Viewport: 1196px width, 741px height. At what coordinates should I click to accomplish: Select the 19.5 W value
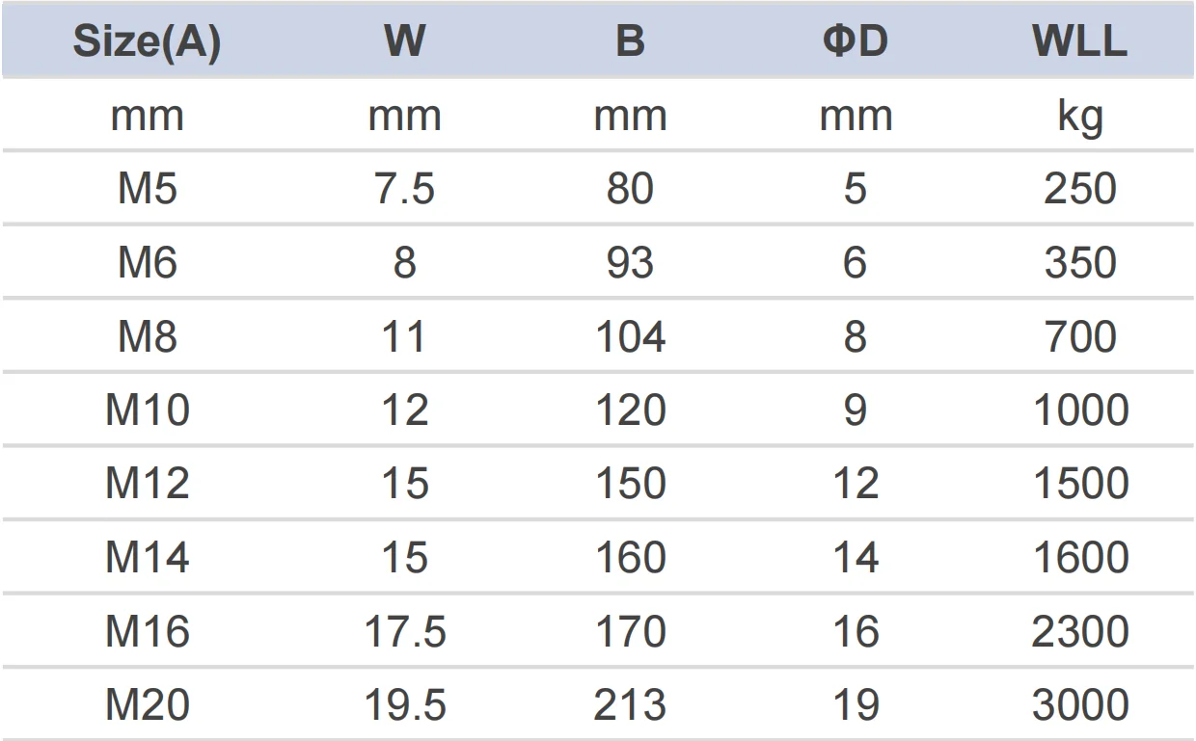[x=404, y=706]
